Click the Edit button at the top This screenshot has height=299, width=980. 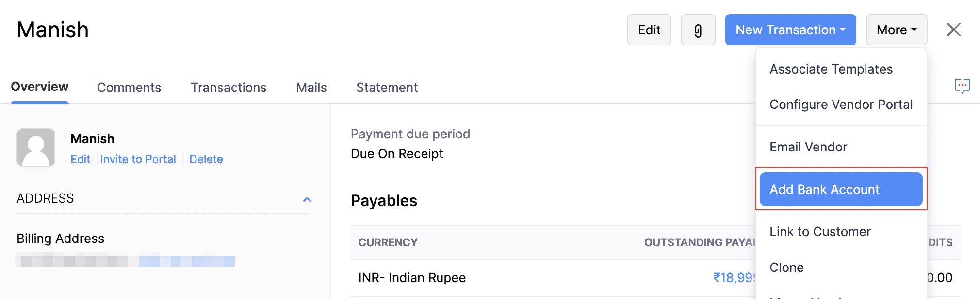coord(649,30)
